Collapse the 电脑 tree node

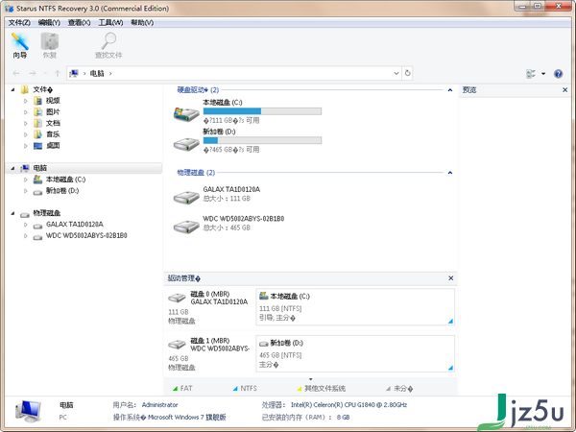(x=12, y=168)
